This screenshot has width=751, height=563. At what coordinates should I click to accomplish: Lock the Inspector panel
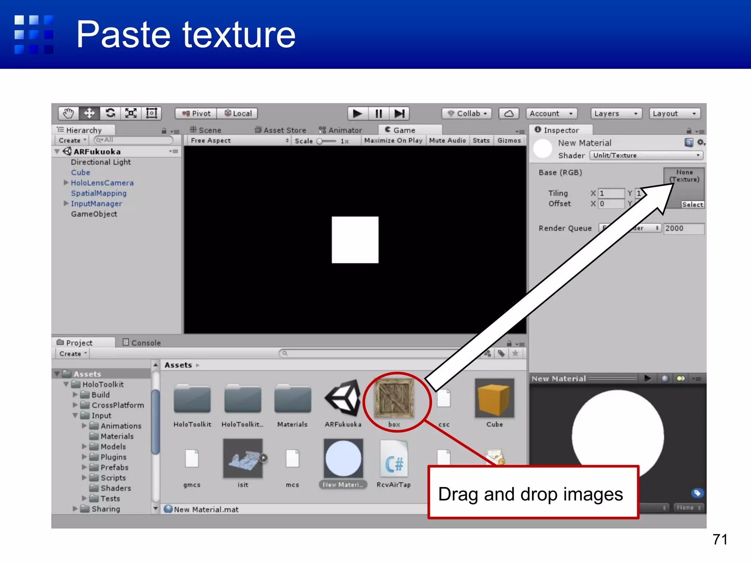pyautogui.click(x=689, y=131)
